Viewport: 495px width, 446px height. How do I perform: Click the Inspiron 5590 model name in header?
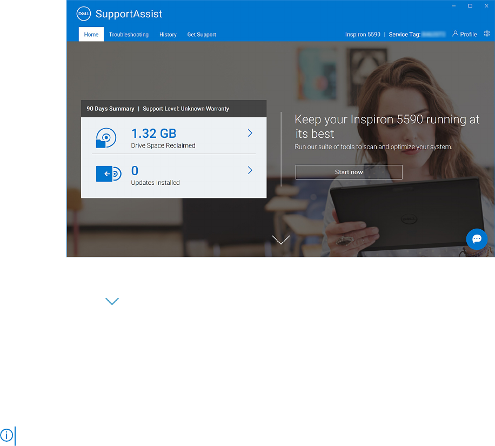point(363,35)
